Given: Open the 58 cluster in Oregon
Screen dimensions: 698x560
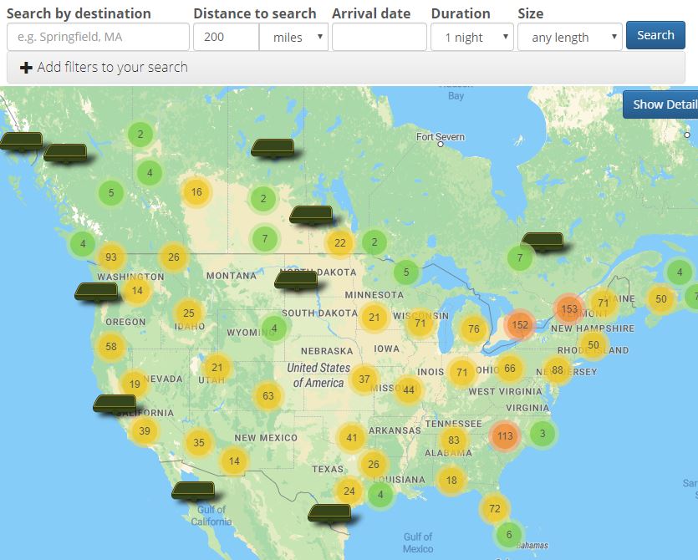Looking at the screenshot, I should [111, 346].
